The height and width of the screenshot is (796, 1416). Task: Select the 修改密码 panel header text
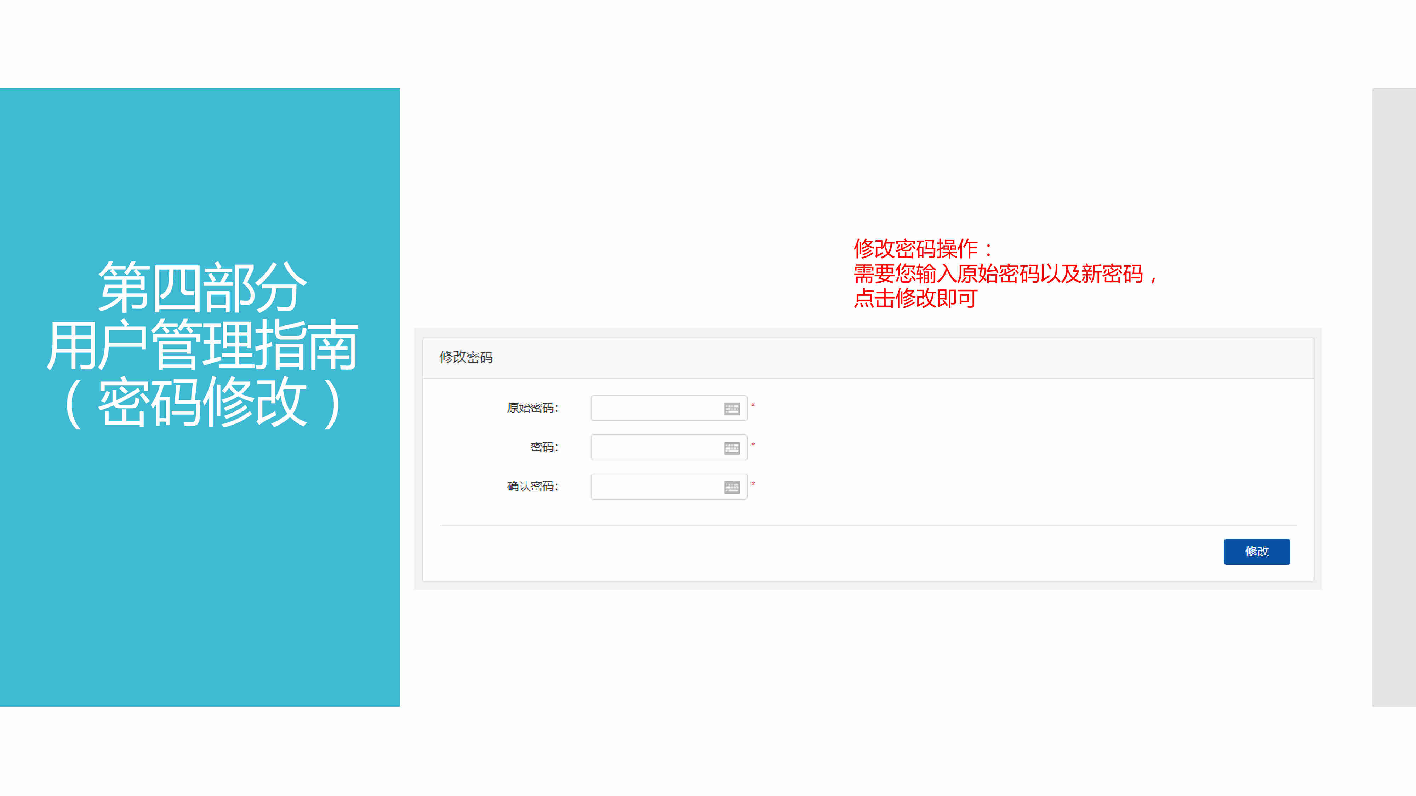466,357
